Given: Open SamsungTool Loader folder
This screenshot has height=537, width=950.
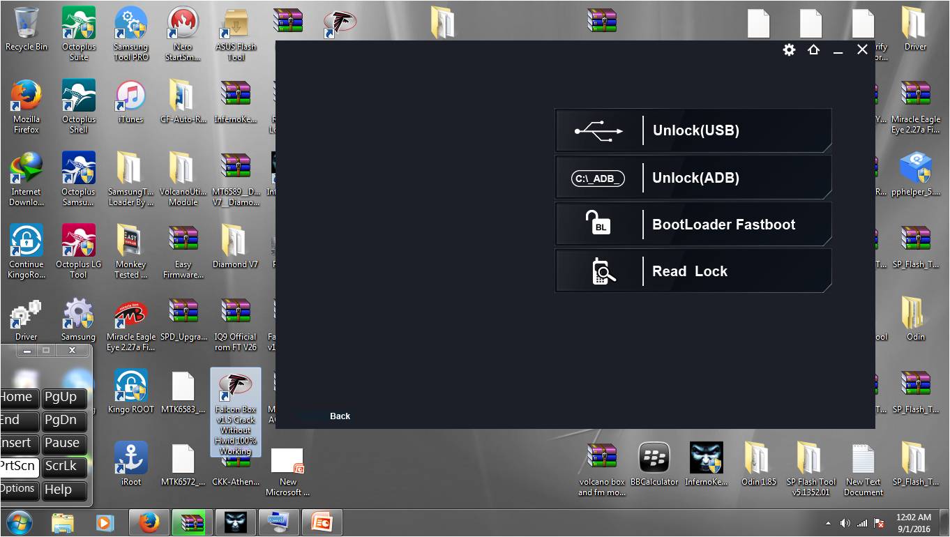Looking at the screenshot, I should (x=130, y=179).
